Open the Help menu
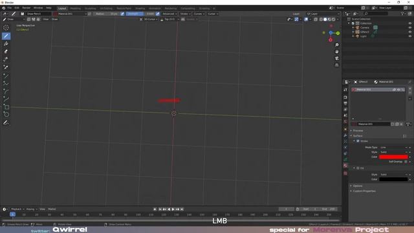Image resolution: width=414 pixels, height=233 pixels. point(49,8)
